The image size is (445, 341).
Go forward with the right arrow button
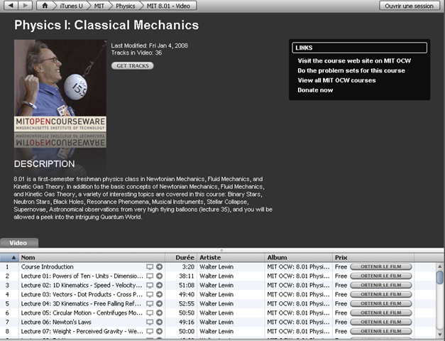[26, 6]
